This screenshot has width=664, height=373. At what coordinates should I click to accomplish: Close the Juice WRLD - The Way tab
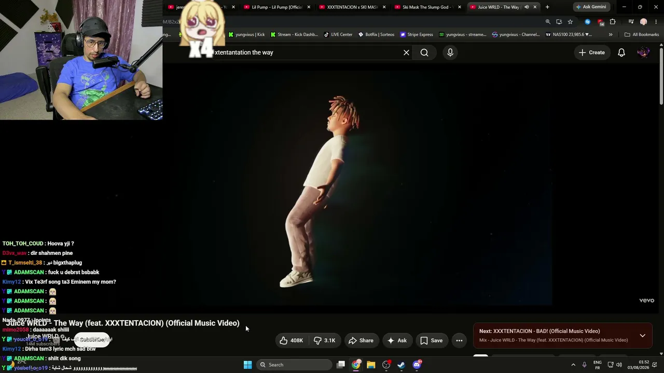pyautogui.click(x=535, y=7)
